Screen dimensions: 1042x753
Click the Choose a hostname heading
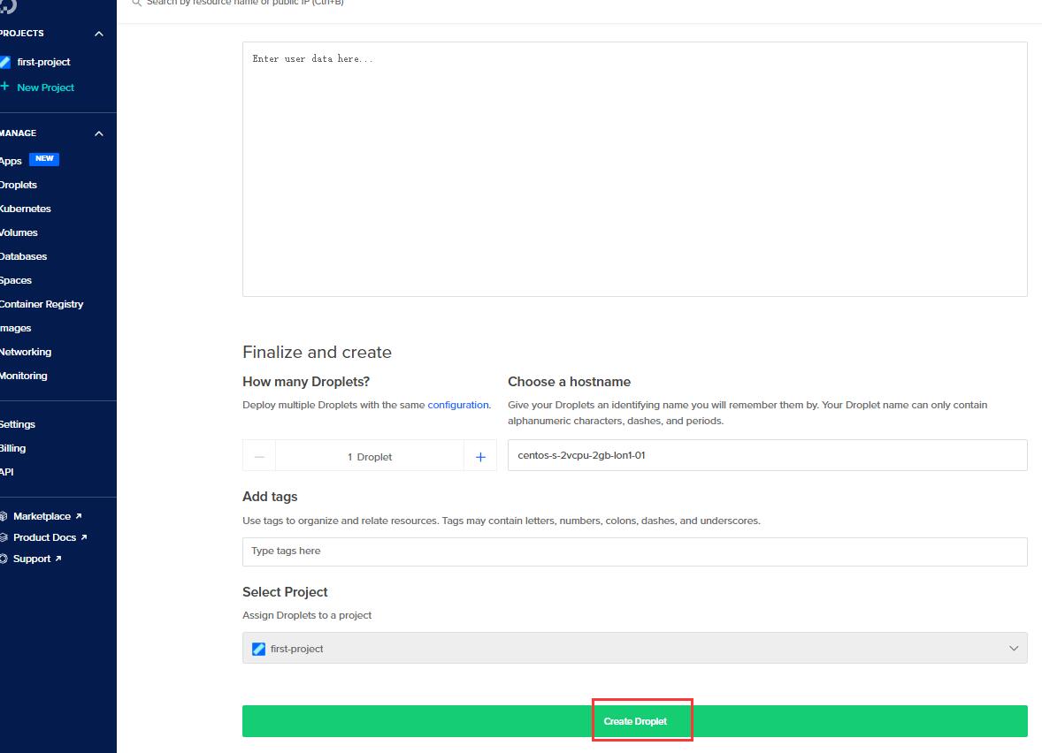pyautogui.click(x=569, y=382)
